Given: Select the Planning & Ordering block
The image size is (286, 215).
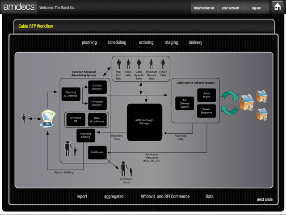Looking at the screenshot, I should point(71,94).
